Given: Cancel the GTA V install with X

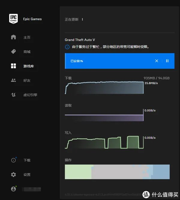Looking at the screenshot, I should [157, 61].
